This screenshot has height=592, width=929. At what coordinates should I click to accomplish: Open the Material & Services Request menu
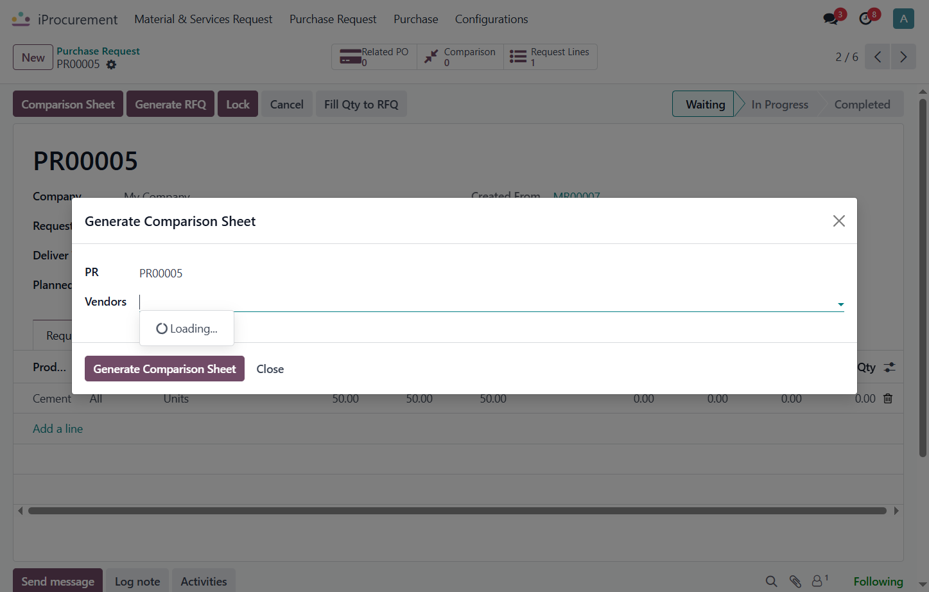coord(203,19)
